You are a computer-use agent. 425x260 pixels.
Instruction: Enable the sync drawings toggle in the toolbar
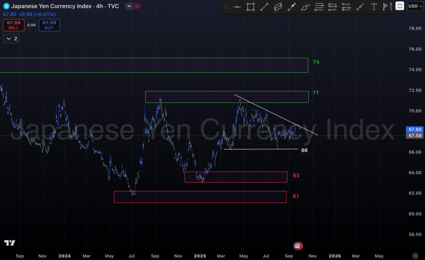coord(399,6)
